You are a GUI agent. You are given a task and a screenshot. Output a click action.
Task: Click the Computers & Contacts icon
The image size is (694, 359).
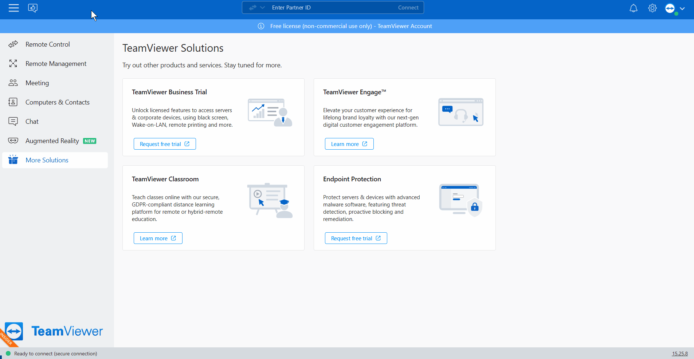(x=13, y=102)
